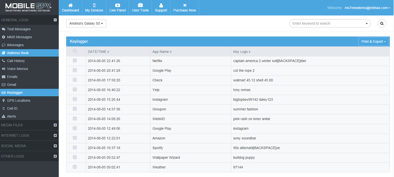The height and width of the screenshot is (177, 394).
Task: Open the User Tools label
Action: coord(140,10)
